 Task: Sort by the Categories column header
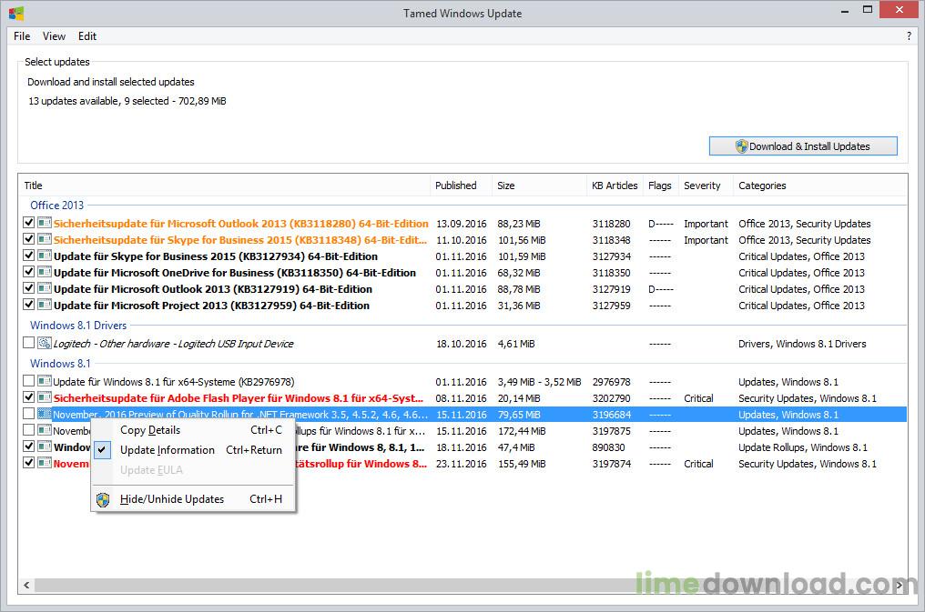pos(820,186)
